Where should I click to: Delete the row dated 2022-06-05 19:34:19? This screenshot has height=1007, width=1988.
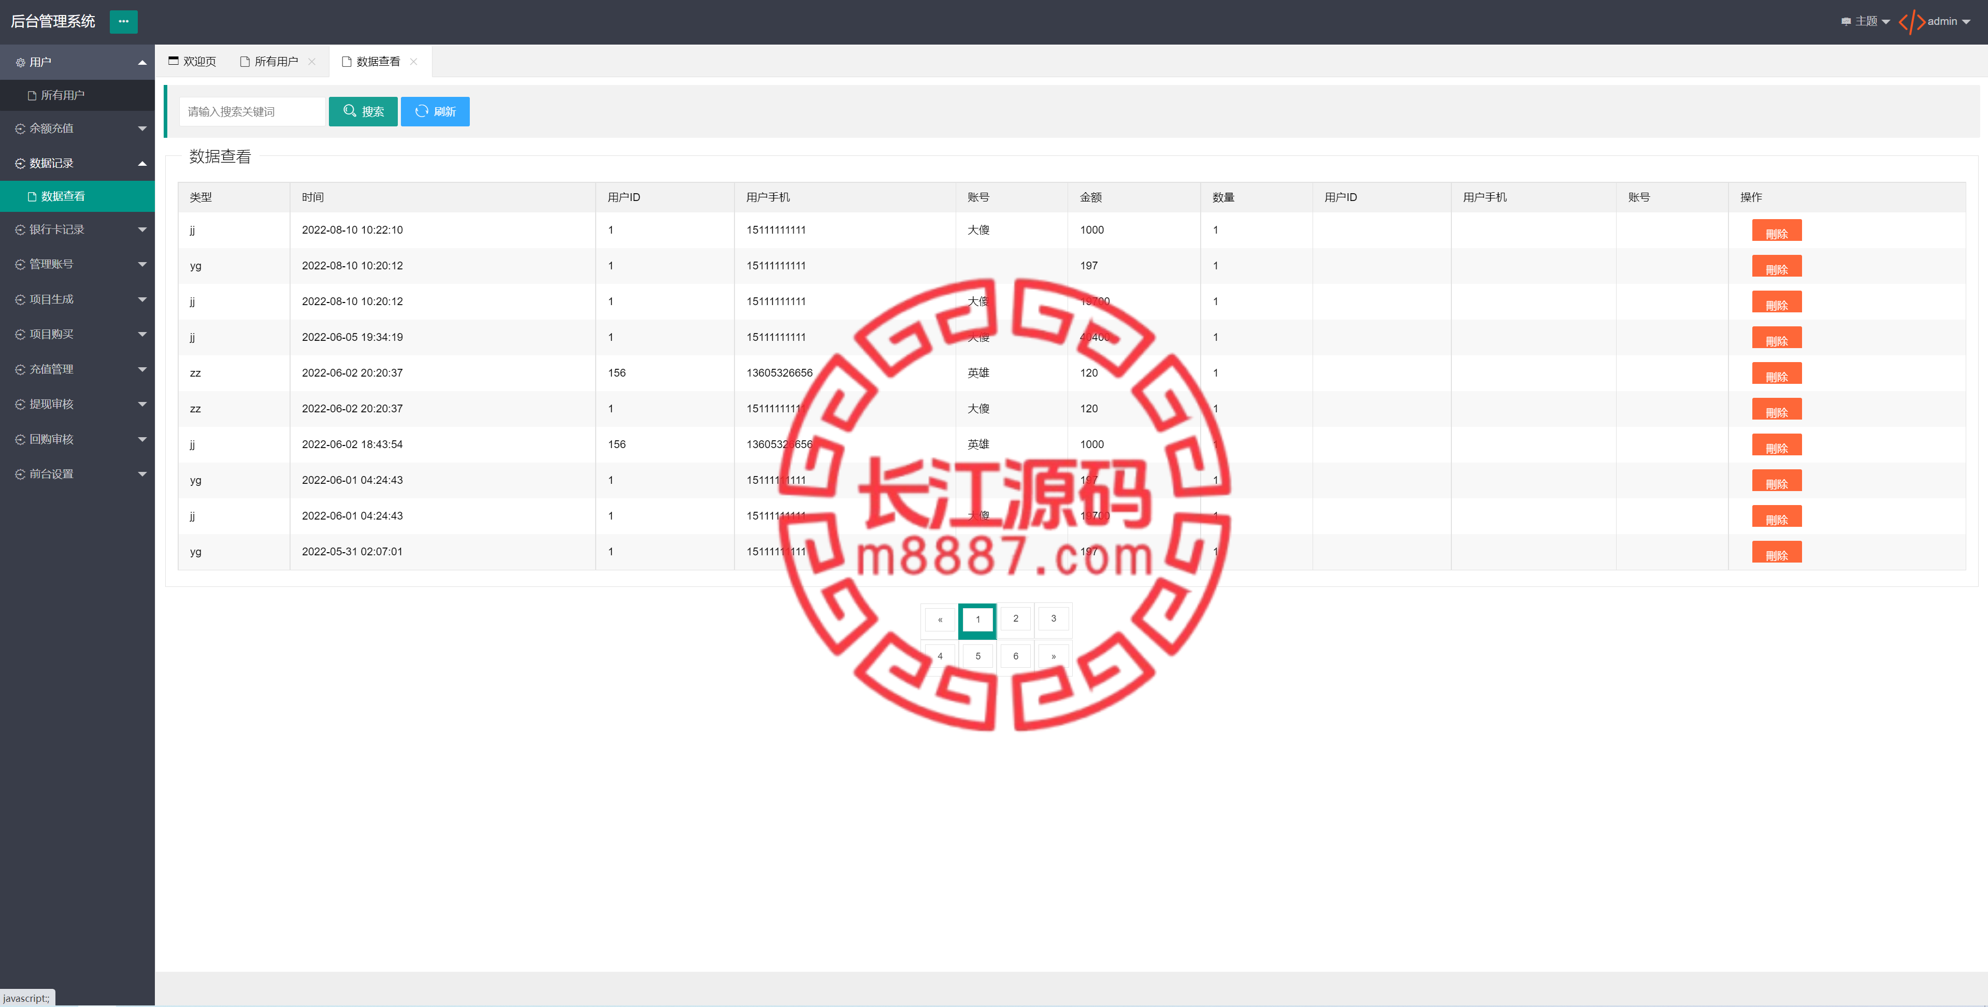click(1777, 338)
